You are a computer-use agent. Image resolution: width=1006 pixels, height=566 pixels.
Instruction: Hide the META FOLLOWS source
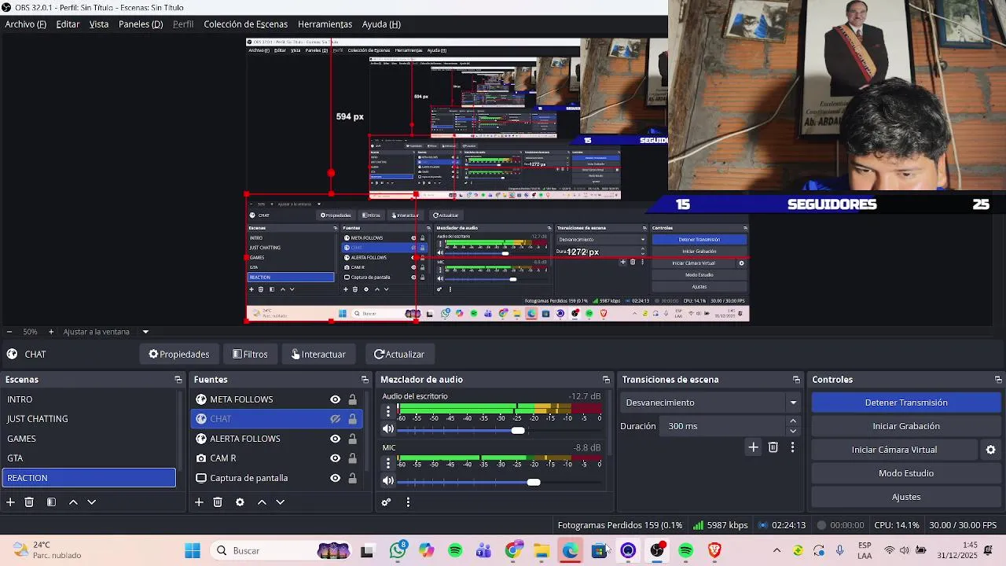tap(336, 399)
